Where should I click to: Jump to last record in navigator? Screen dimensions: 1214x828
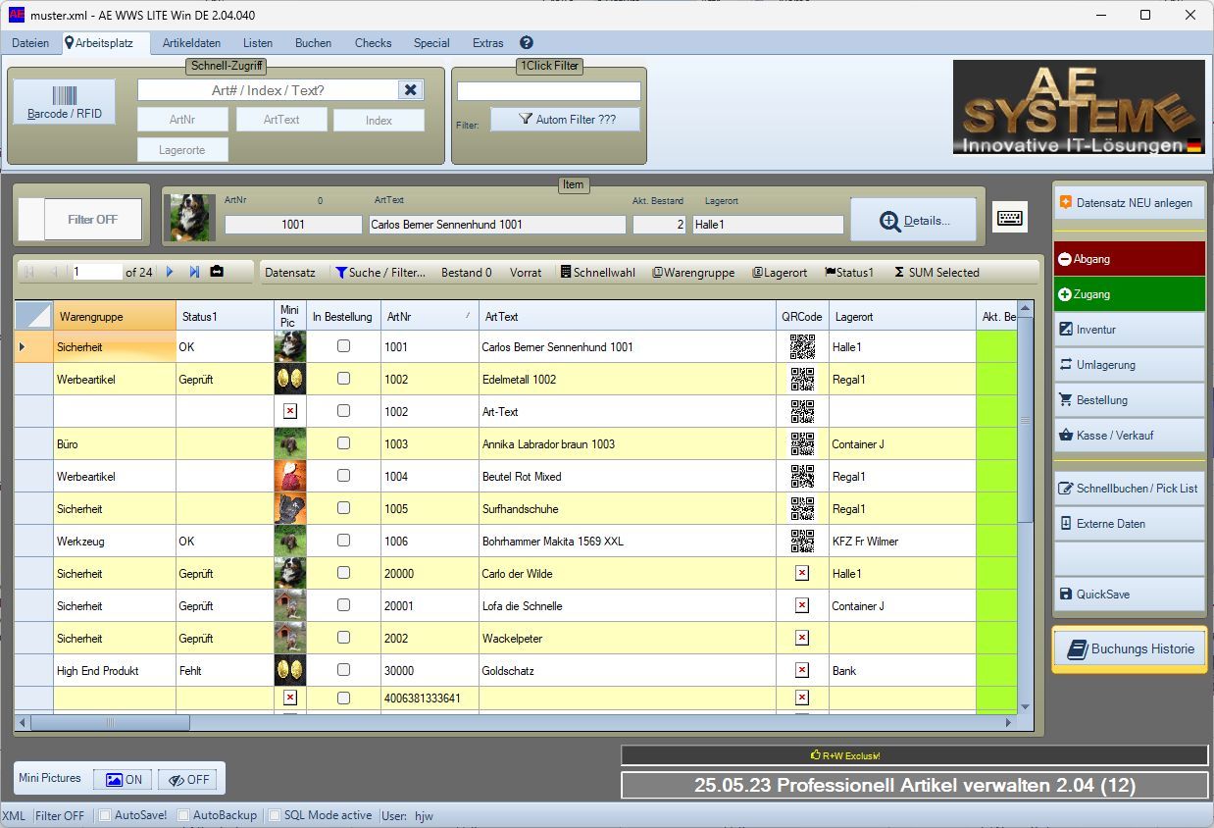pyautogui.click(x=194, y=272)
